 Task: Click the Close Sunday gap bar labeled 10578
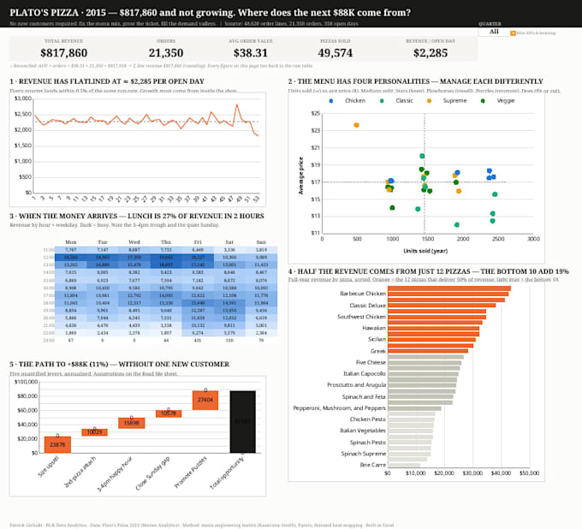[169, 413]
